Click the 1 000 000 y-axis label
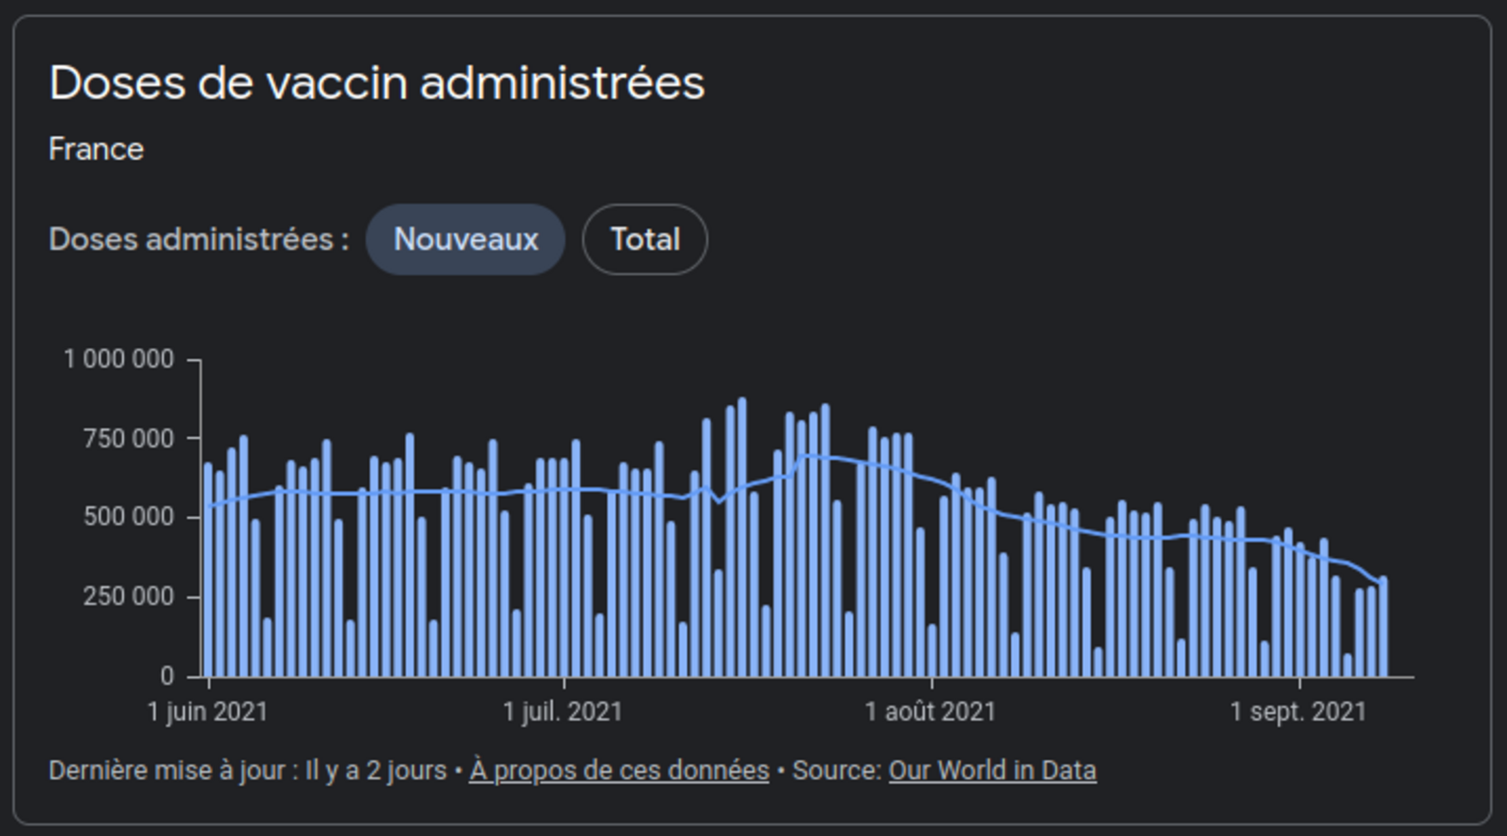Screen dimensions: 1507x836 (119, 359)
